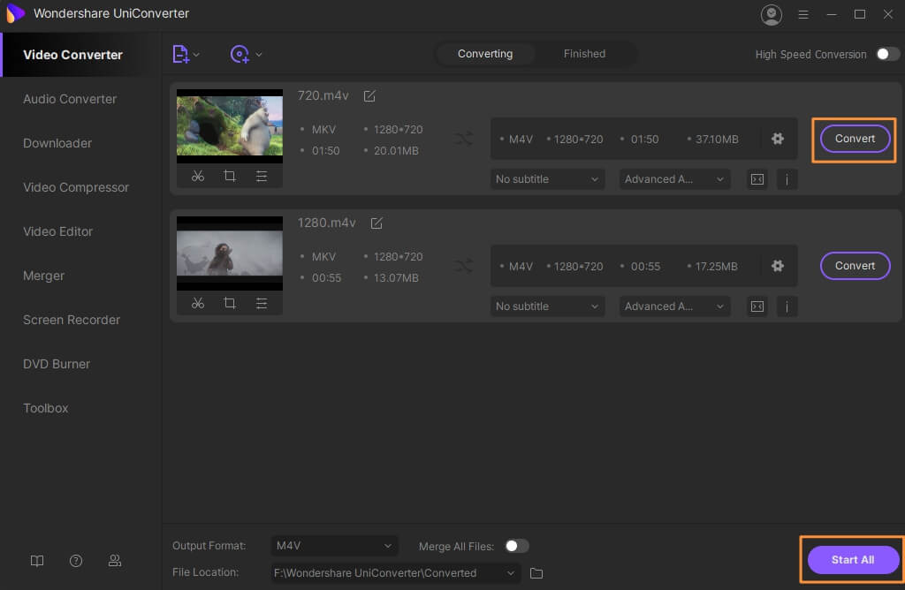Open effects list icon under 720.m4v thumbnail

[x=262, y=176]
